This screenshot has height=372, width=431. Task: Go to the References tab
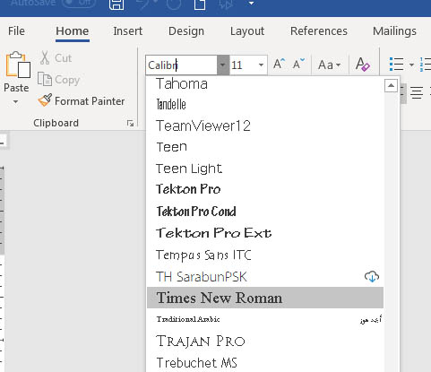[x=319, y=31]
